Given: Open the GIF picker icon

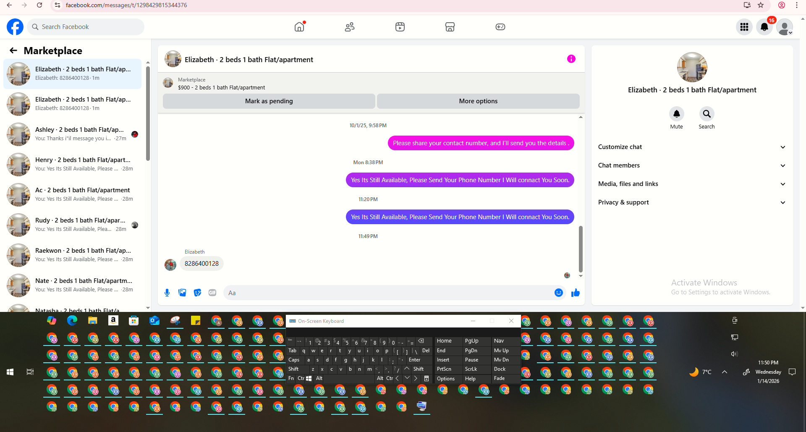Looking at the screenshot, I should [x=212, y=293].
